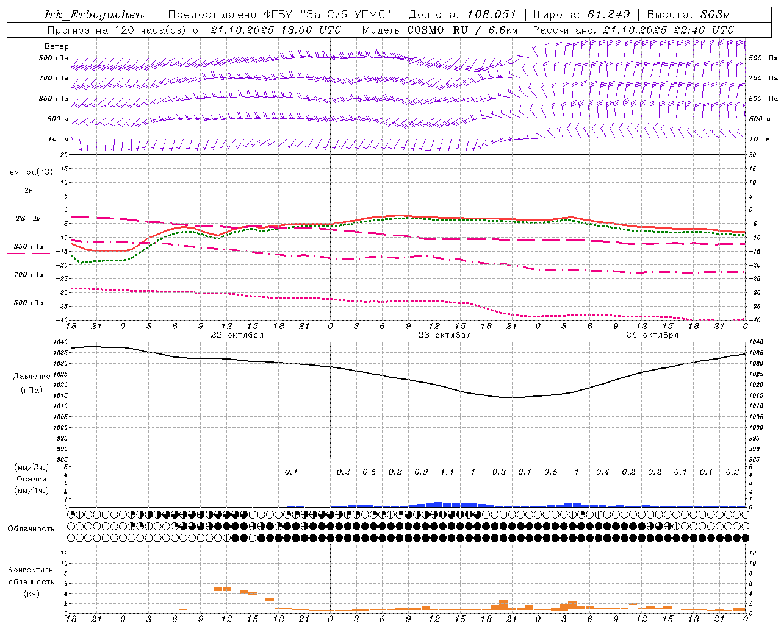781x624 pixels.
Task: Click the 0.9 precipitation amount value
Action: (x=421, y=472)
